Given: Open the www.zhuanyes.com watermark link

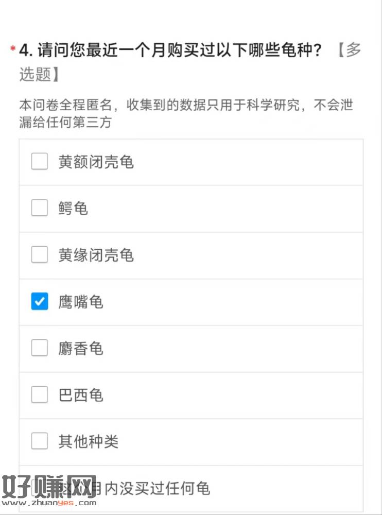Looking at the screenshot, I should (49, 504).
